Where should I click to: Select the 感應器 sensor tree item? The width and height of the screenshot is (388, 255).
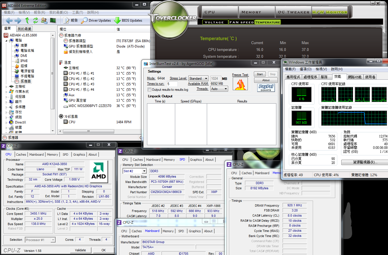(x=23, y=81)
